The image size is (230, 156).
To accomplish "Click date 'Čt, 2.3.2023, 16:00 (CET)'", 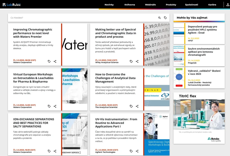I will 106,105.
